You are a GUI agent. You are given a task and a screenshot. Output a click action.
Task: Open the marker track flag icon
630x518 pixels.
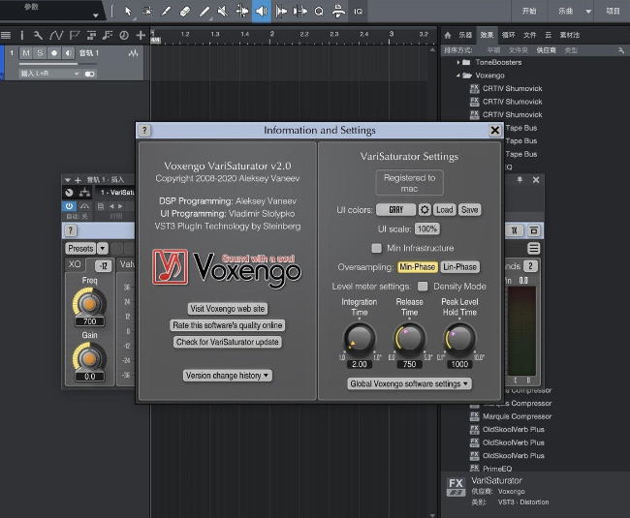[x=75, y=35]
